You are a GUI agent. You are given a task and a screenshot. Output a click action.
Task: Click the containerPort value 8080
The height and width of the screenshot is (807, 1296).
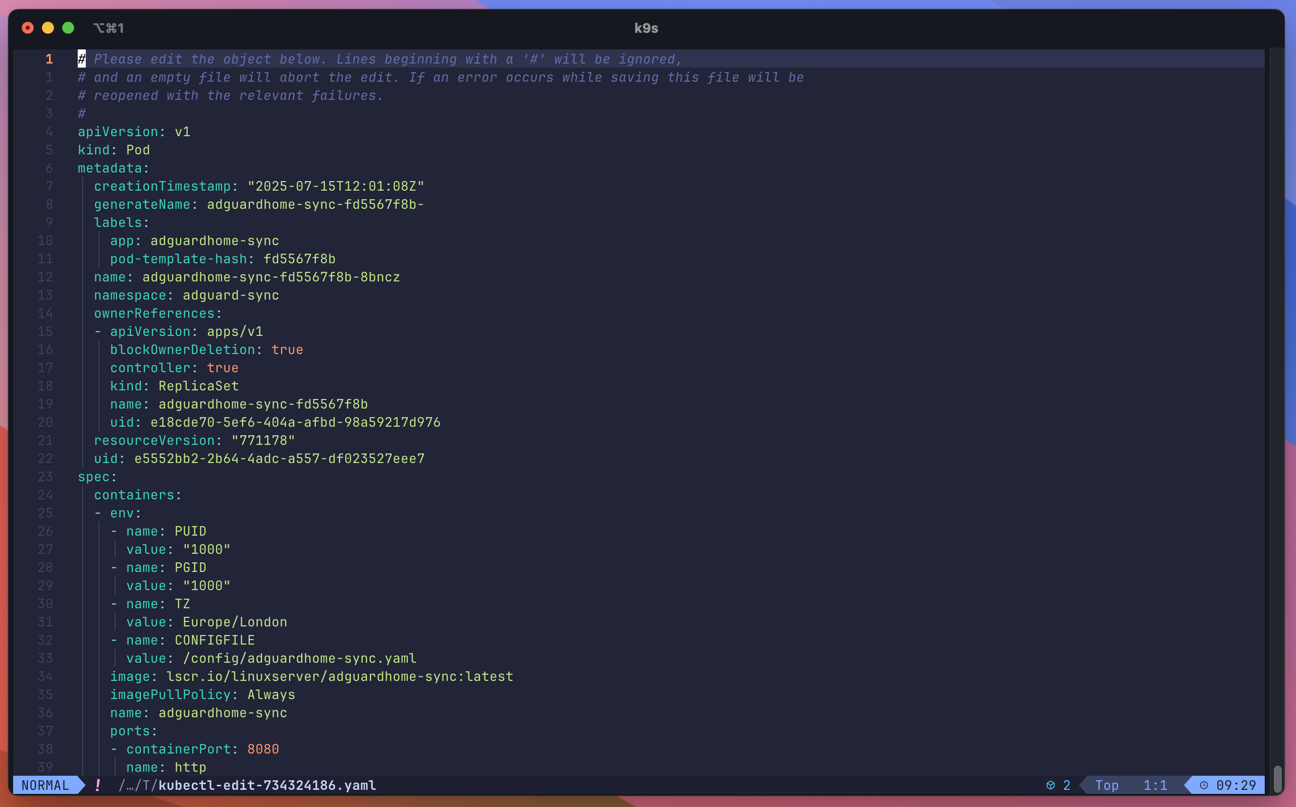(263, 749)
